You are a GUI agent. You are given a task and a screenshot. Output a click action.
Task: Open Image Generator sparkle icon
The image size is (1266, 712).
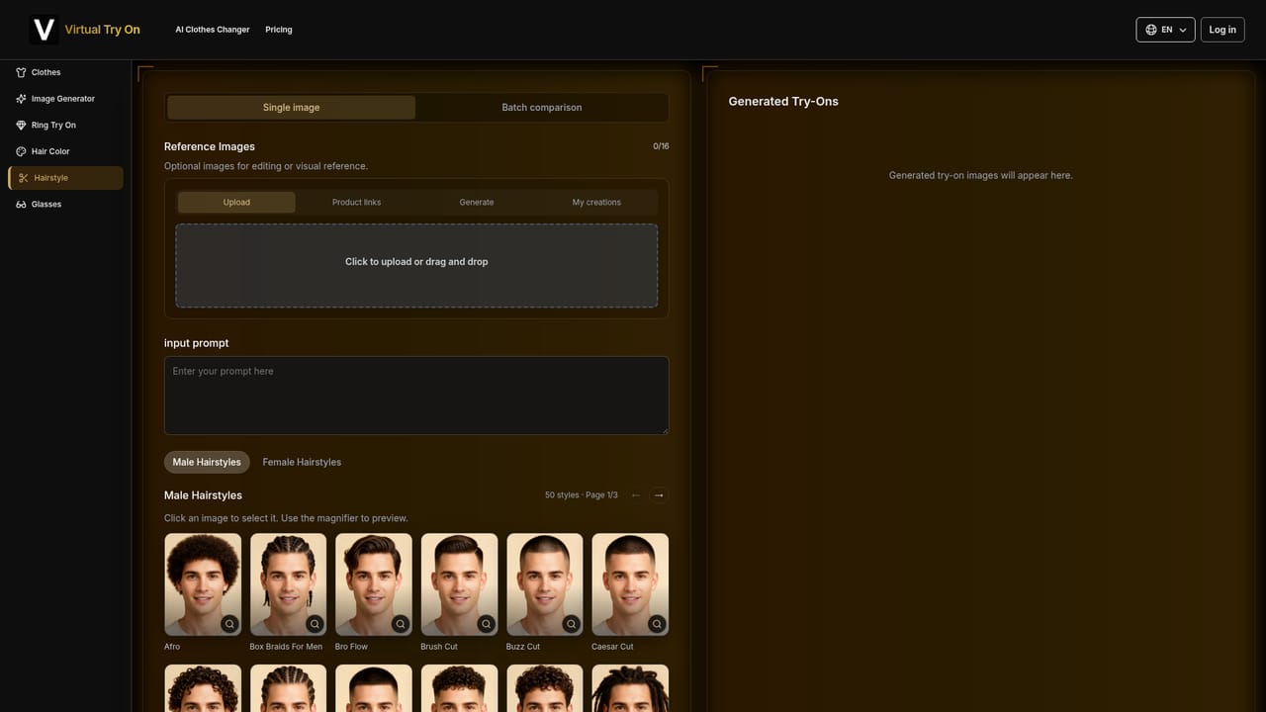click(x=21, y=99)
